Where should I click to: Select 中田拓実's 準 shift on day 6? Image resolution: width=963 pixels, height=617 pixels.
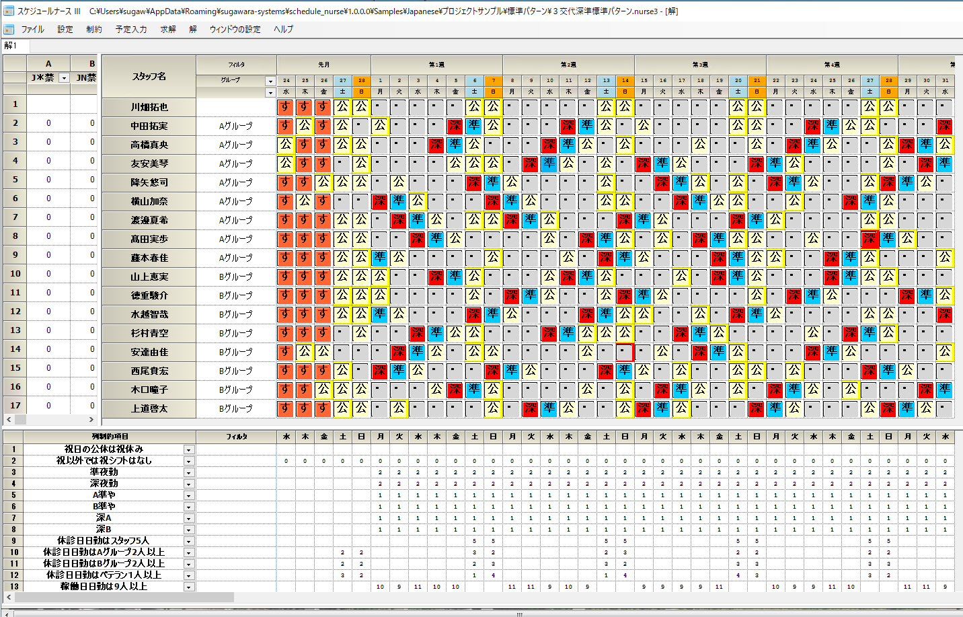(x=474, y=126)
